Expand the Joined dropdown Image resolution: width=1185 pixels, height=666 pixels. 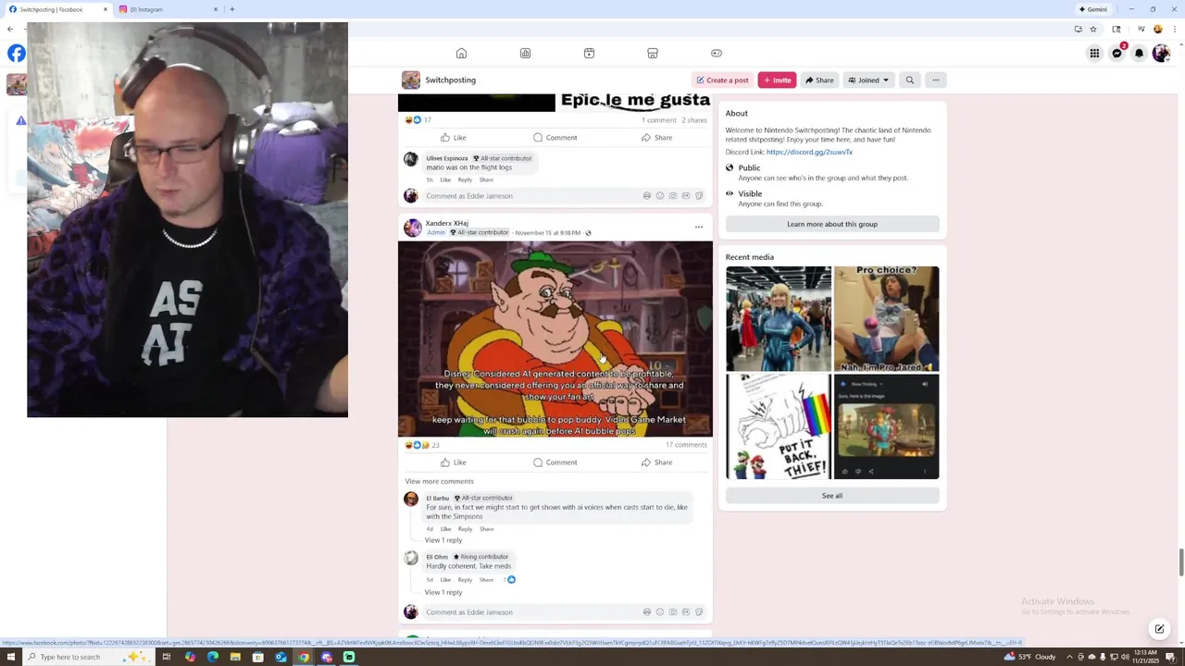(x=868, y=80)
